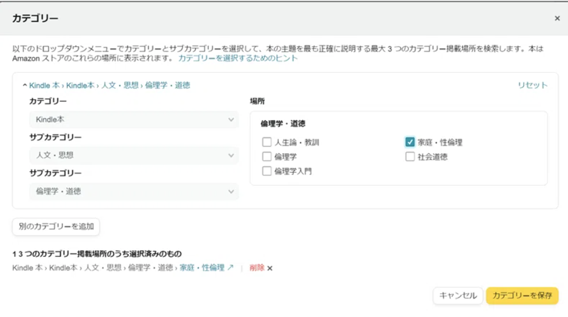Uncheck the 家庭・性倫理 checkbox
Screen dimensions: 568x317
tap(410, 142)
